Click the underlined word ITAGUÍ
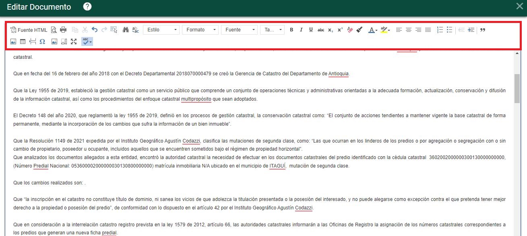The image size is (527, 236). [x=277, y=166]
